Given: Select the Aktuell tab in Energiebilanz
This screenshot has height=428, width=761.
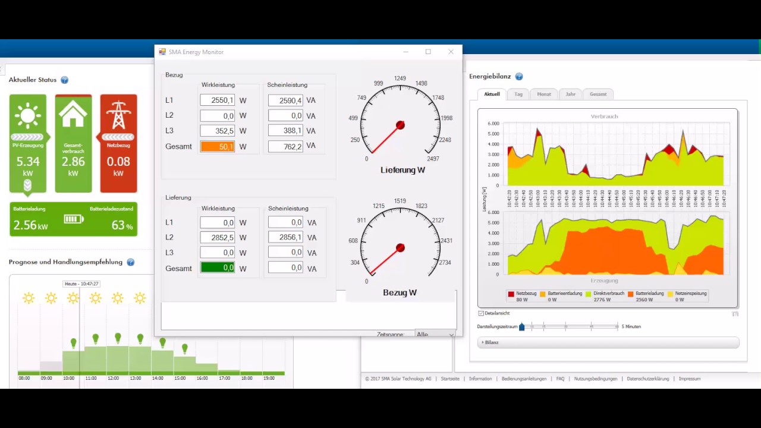Looking at the screenshot, I should (492, 94).
